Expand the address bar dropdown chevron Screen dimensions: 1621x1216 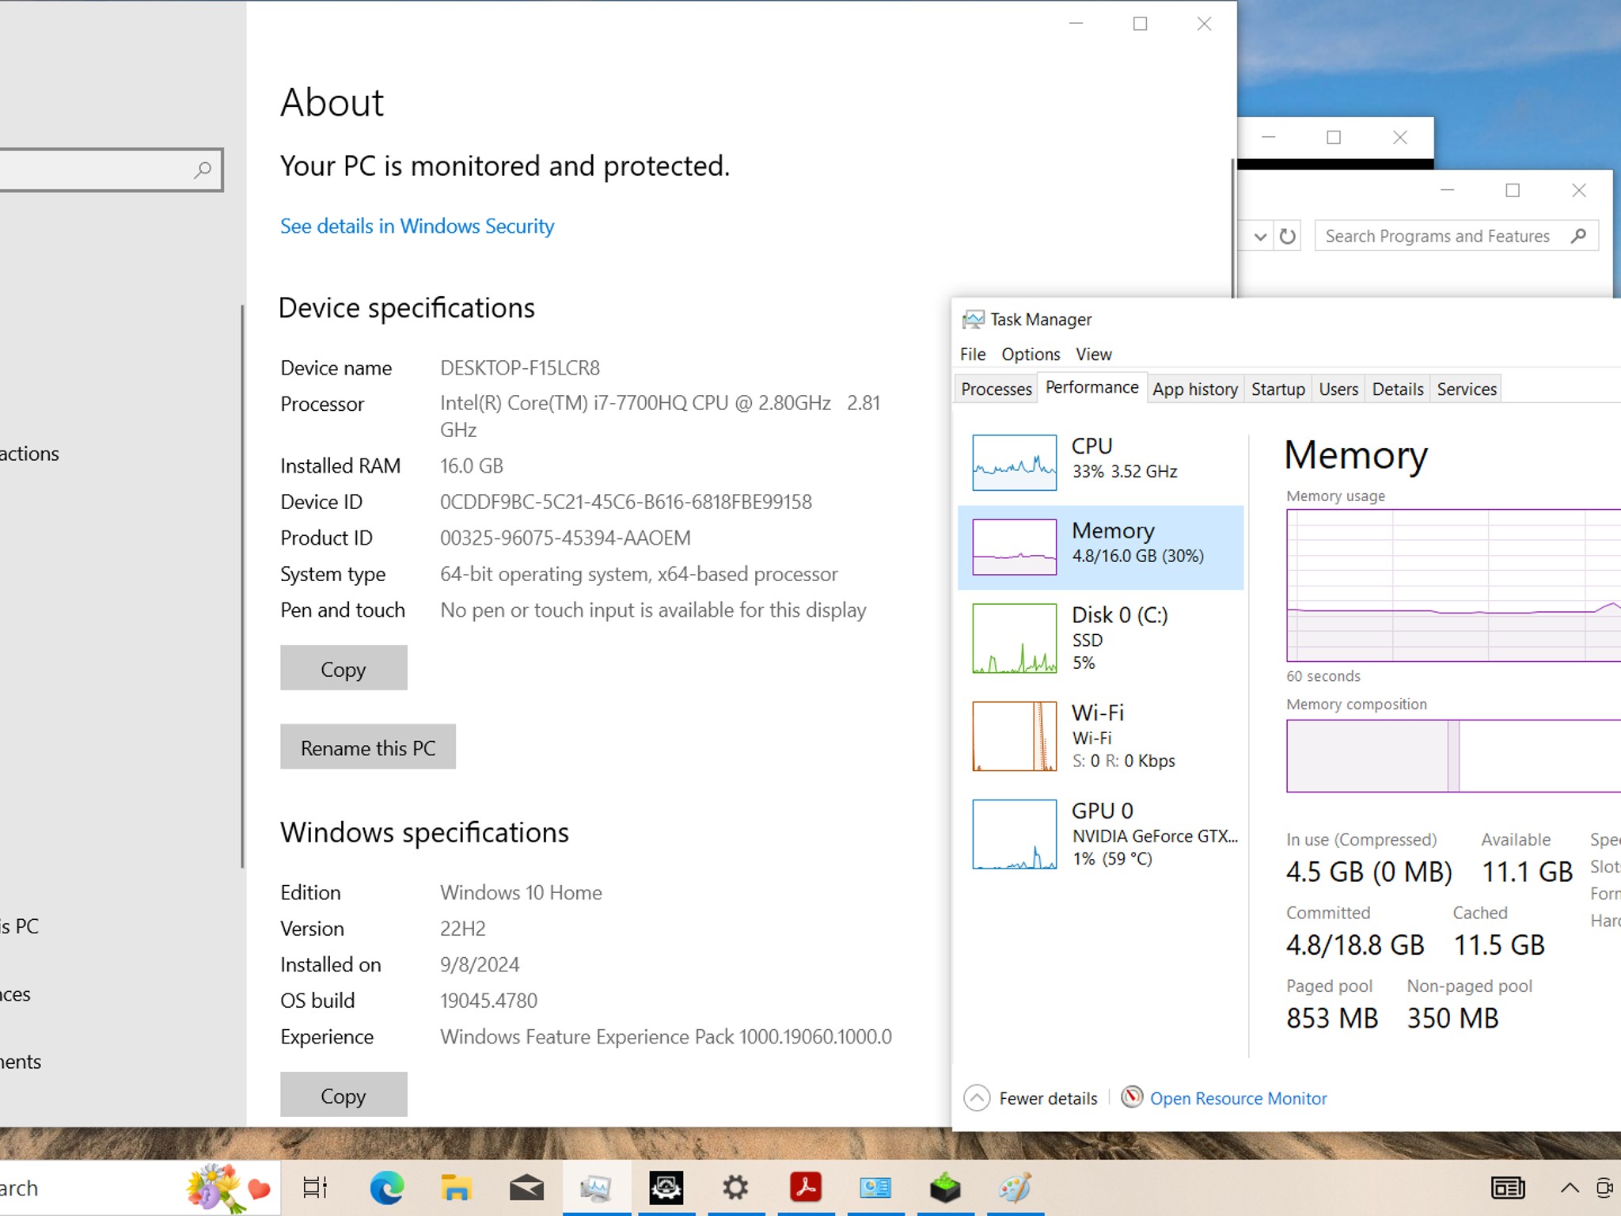click(x=1260, y=236)
